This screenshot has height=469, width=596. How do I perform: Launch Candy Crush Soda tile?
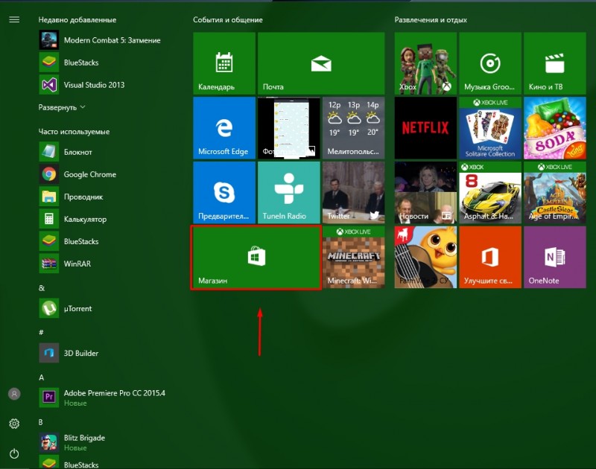(x=555, y=127)
